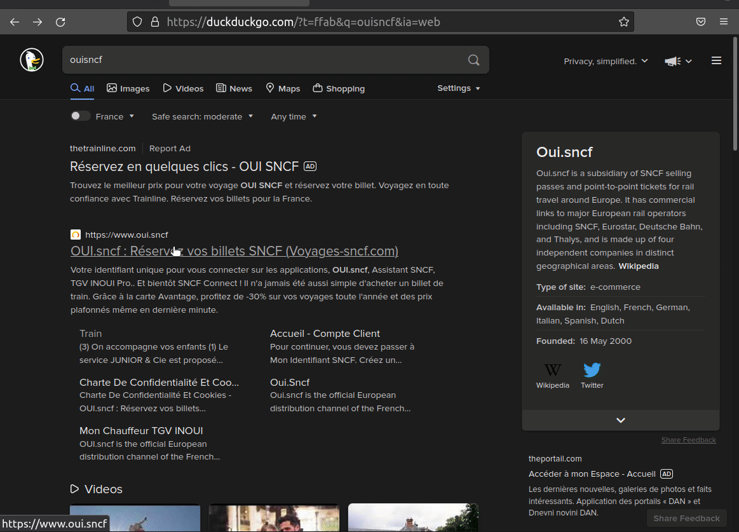Image resolution: width=739 pixels, height=532 pixels.
Task: Click the oui.sncf favicon beside the URL
Action: tap(76, 235)
